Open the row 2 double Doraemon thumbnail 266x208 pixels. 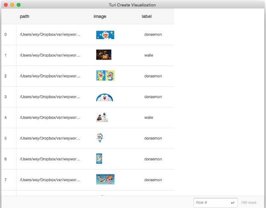coord(105,75)
